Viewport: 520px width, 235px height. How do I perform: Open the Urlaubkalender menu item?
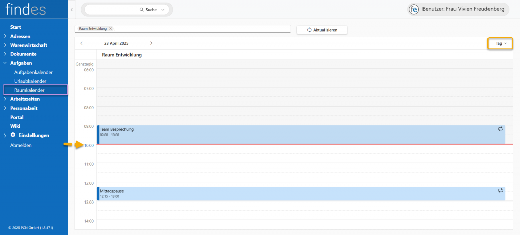(30, 81)
